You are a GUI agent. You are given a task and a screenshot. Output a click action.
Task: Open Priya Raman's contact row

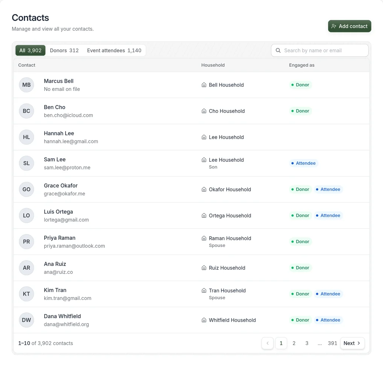pos(191,242)
